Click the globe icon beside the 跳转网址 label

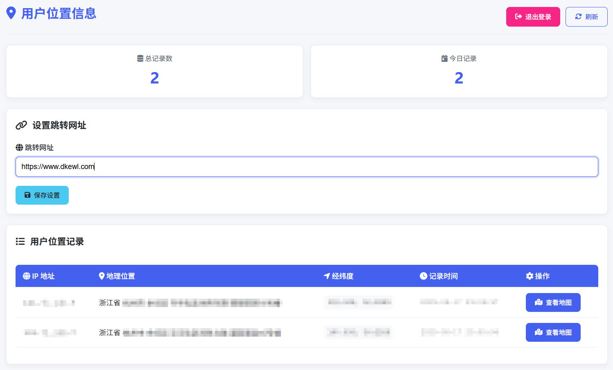(x=19, y=147)
